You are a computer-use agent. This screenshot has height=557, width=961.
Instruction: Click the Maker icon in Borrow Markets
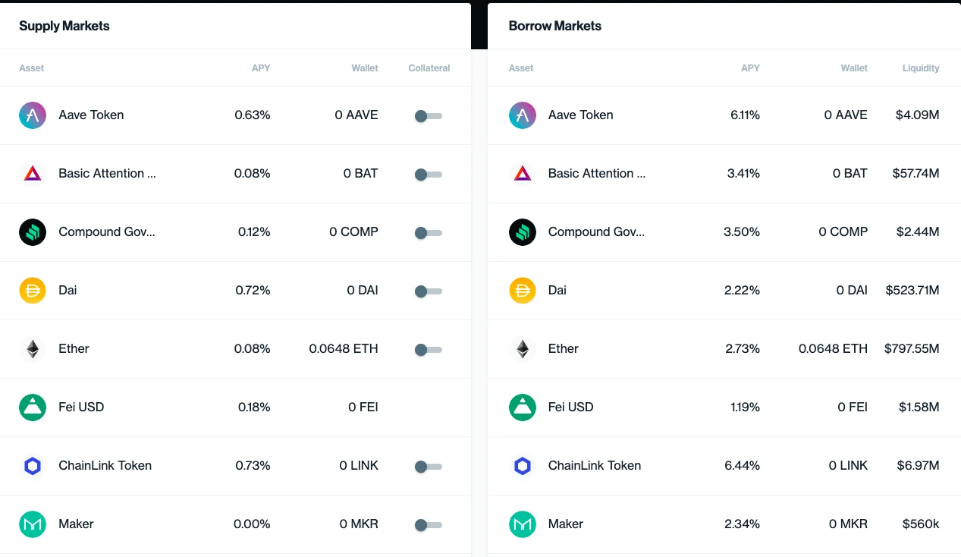click(x=523, y=524)
